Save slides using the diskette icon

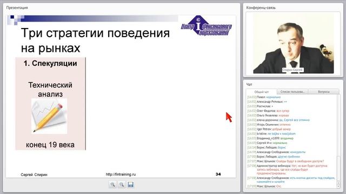tap(130, 184)
